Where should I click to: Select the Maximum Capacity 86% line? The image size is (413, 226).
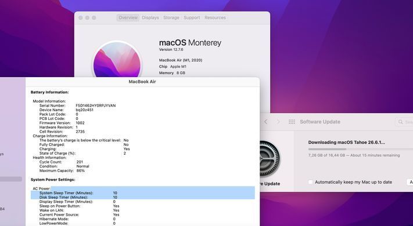[62, 170]
